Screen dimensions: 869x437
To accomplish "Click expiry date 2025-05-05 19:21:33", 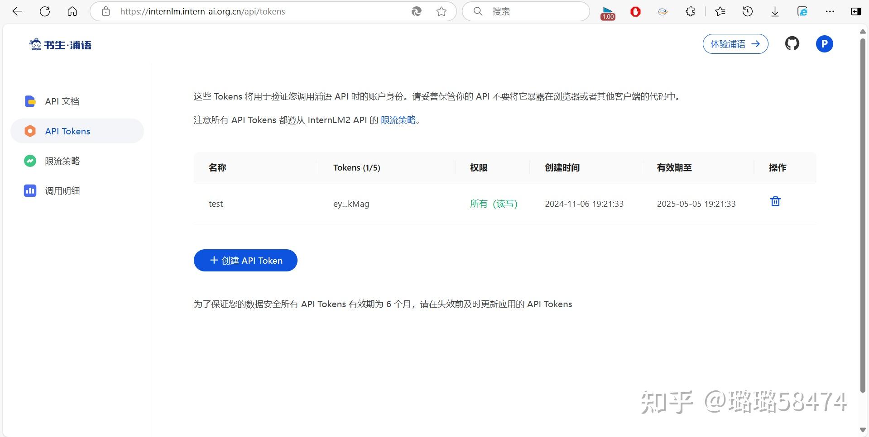I will coord(696,204).
